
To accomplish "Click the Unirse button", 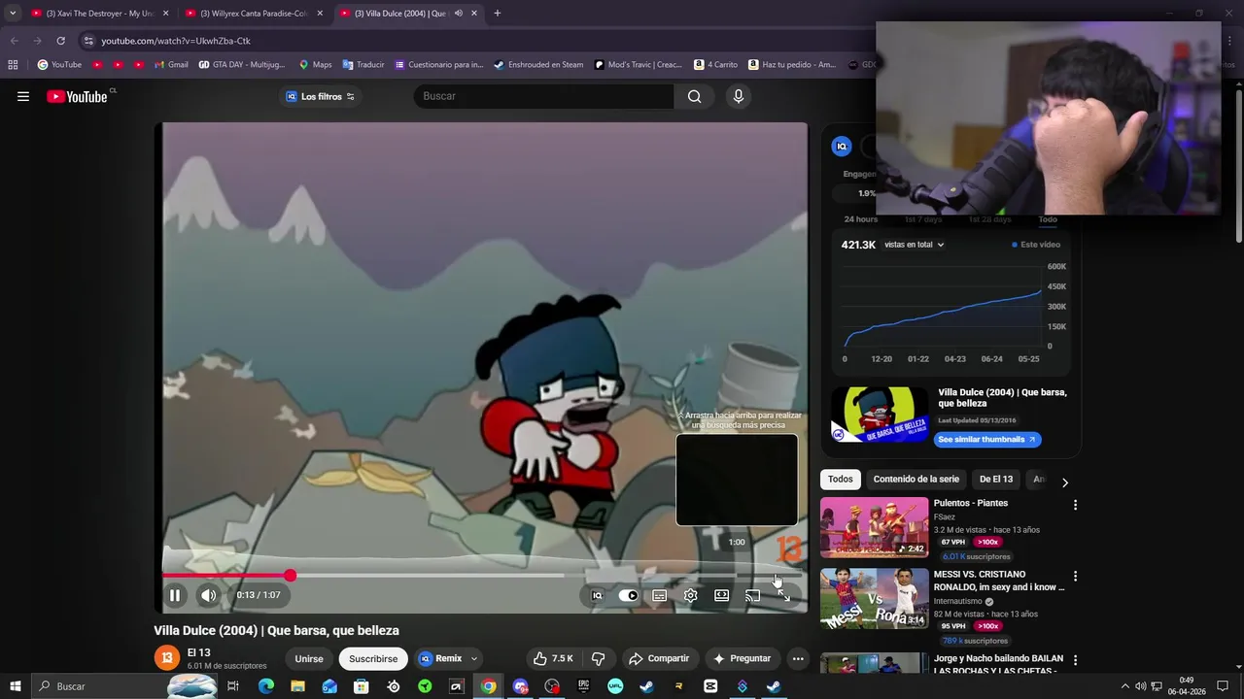I will tap(309, 658).
